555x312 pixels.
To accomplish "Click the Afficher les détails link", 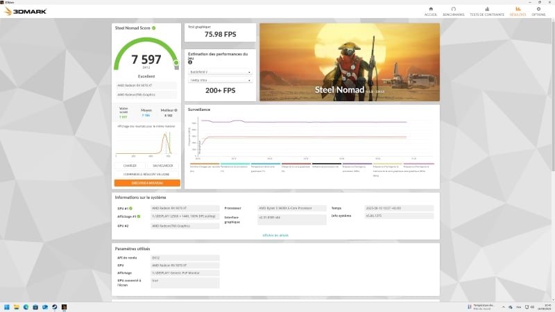I will [275, 235].
